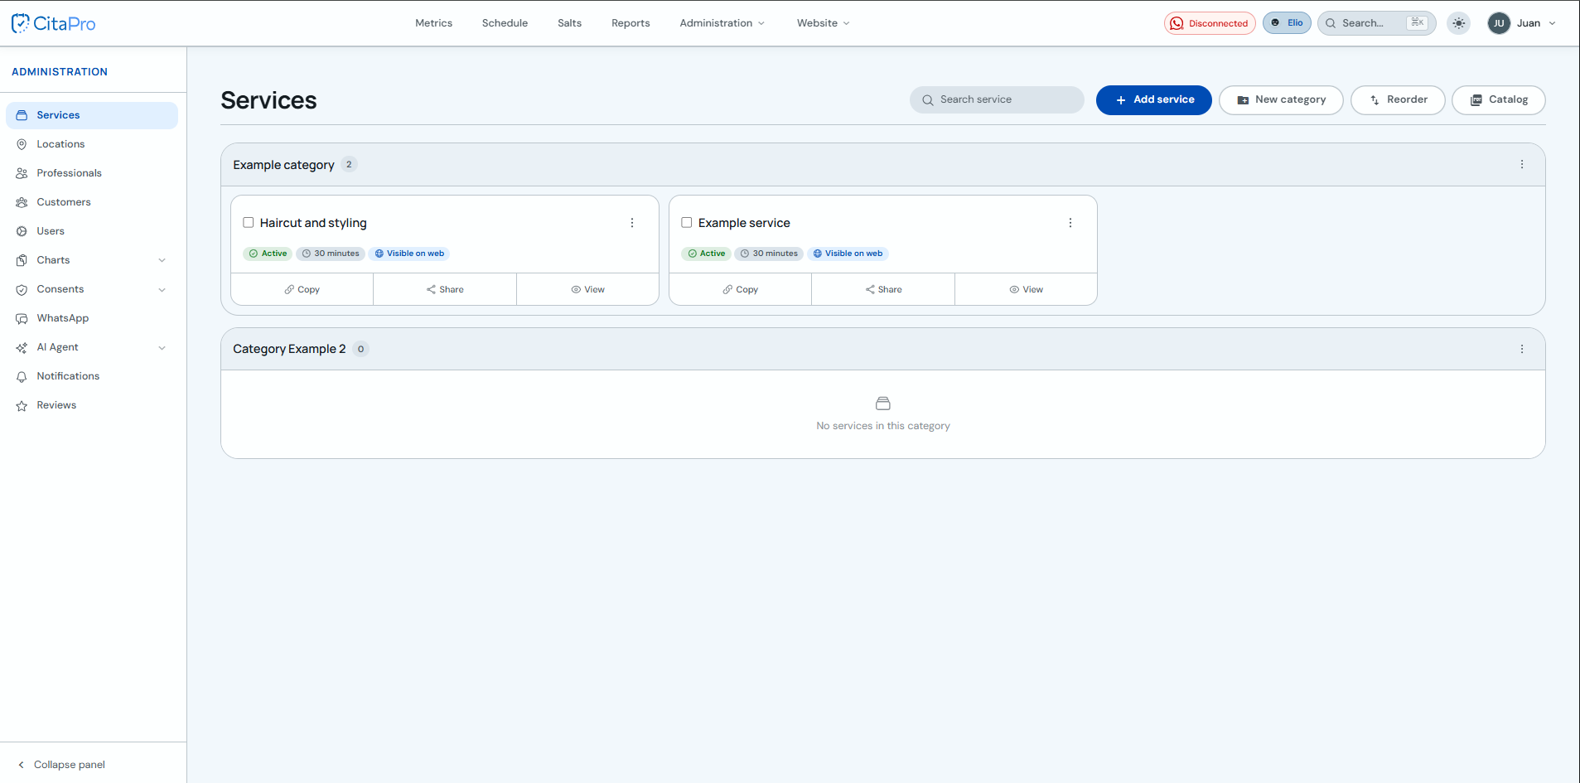Screen dimensions: 1580x783
Task: View the Example service
Action: (x=1026, y=289)
